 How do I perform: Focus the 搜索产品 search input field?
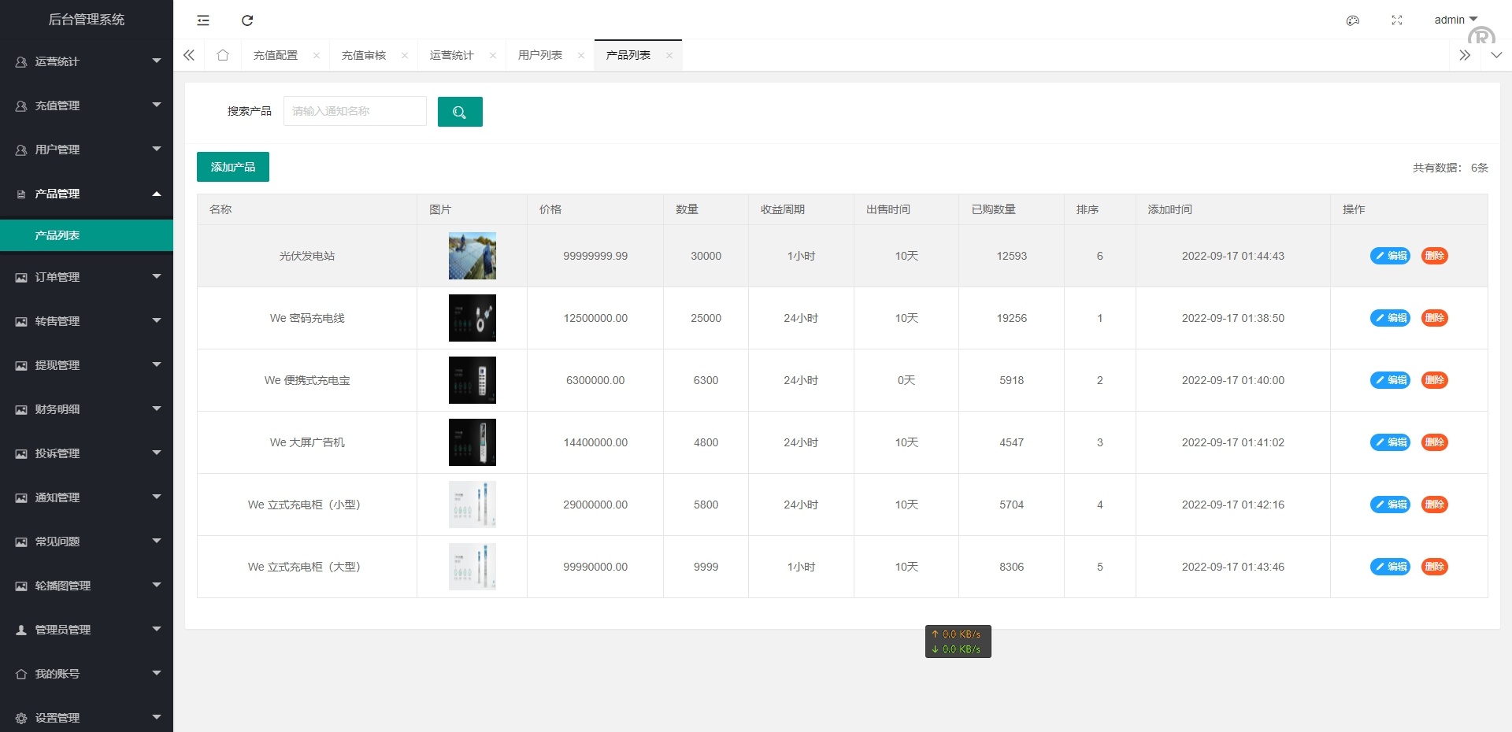click(x=354, y=111)
